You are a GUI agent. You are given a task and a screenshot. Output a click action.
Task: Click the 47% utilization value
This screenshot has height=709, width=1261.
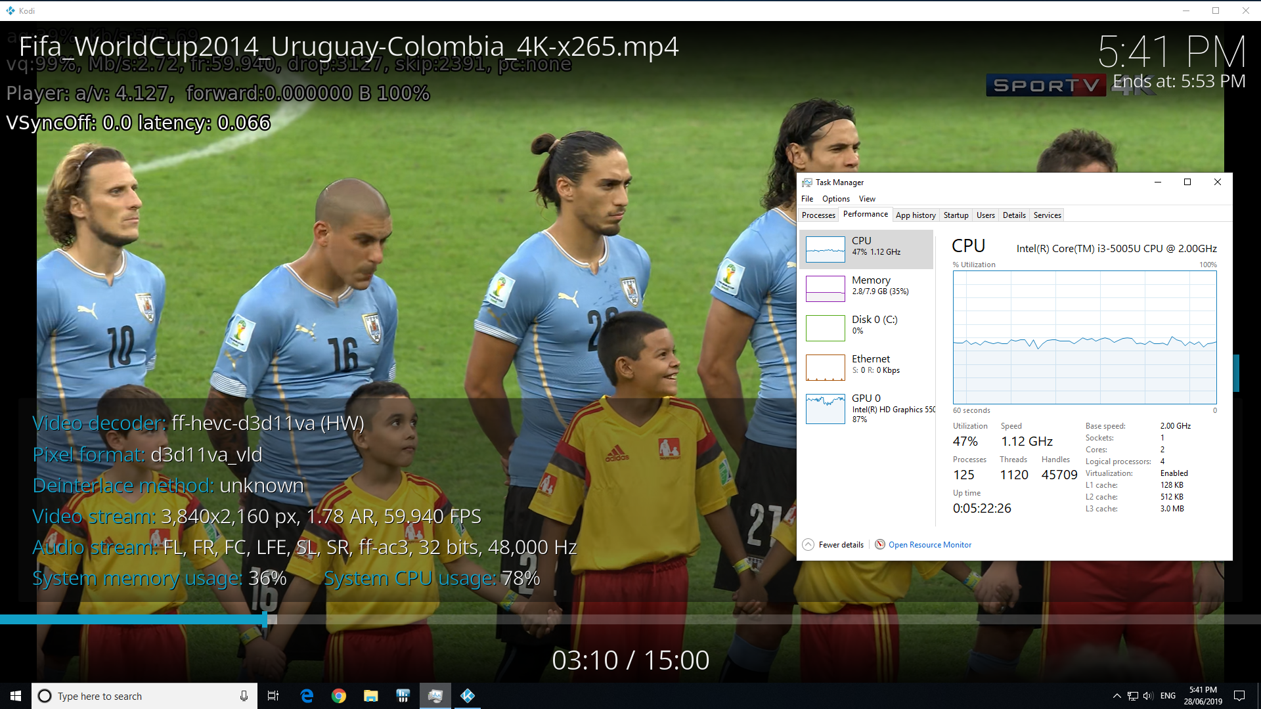(x=965, y=441)
